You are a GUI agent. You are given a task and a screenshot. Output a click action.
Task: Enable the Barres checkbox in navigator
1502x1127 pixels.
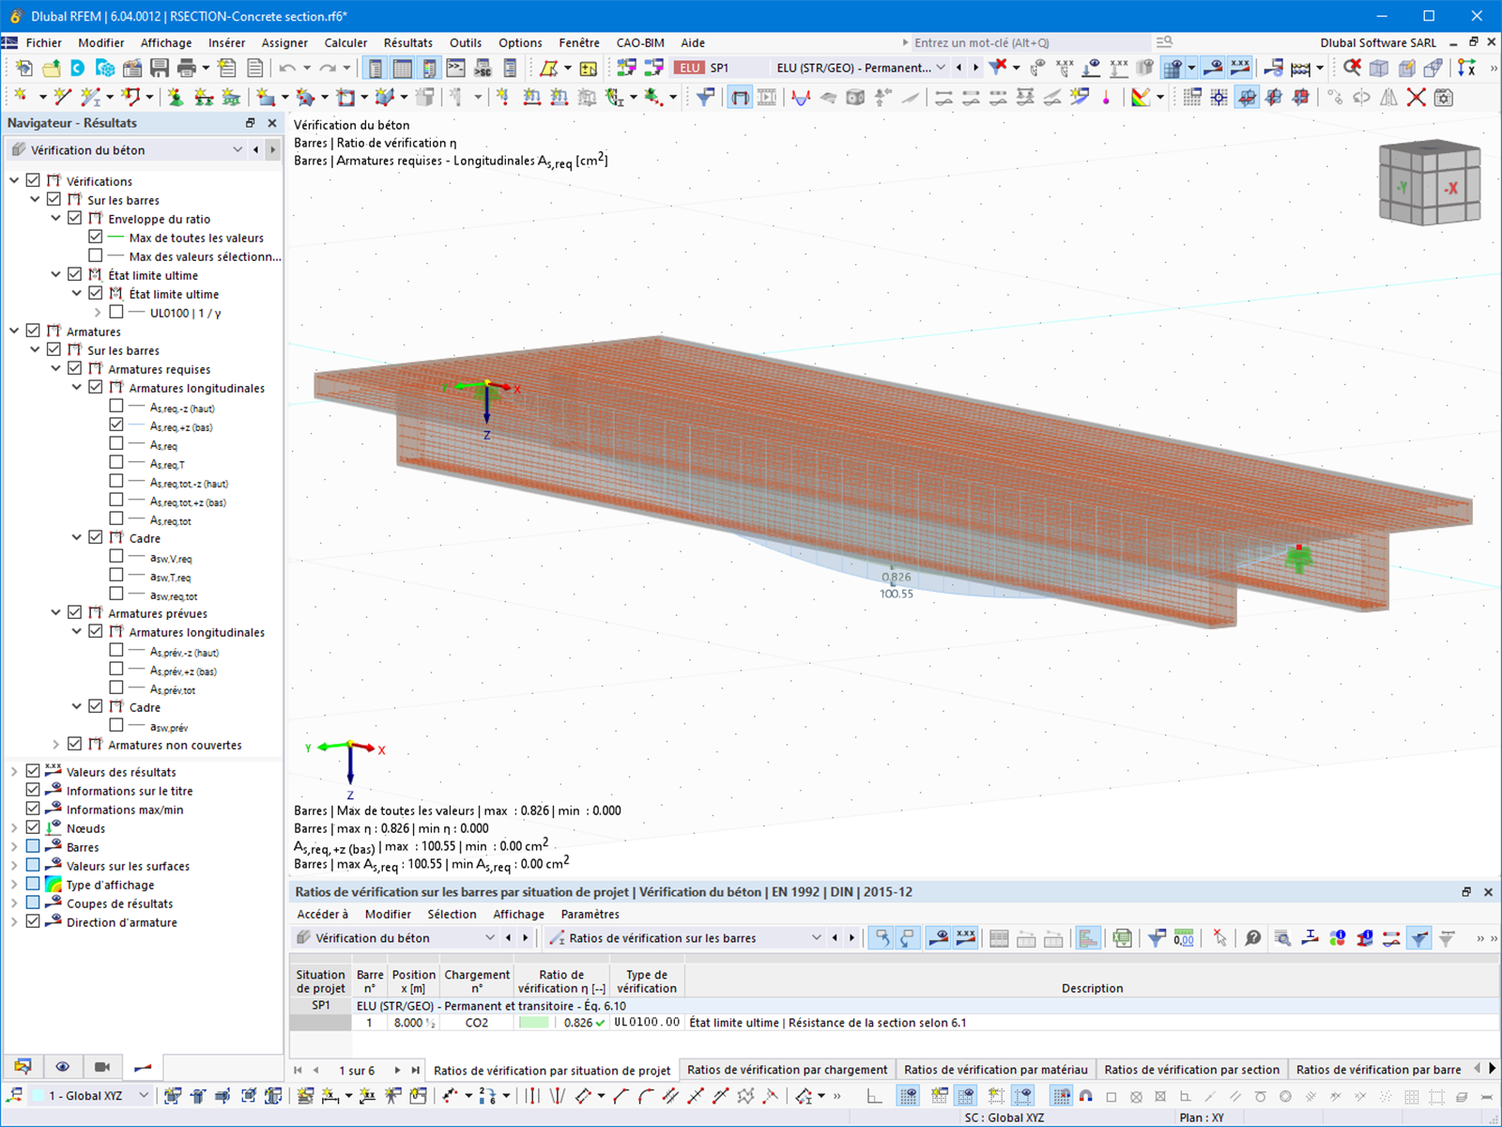coord(34,846)
